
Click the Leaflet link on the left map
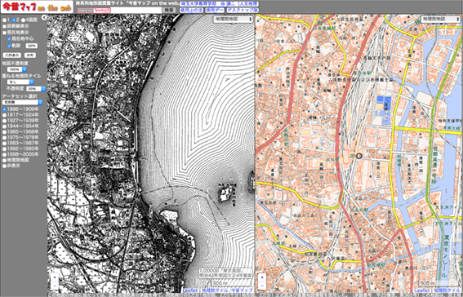[190, 290]
